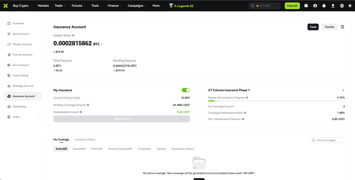
Task: Click the download app icon
Action: point(333,6)
